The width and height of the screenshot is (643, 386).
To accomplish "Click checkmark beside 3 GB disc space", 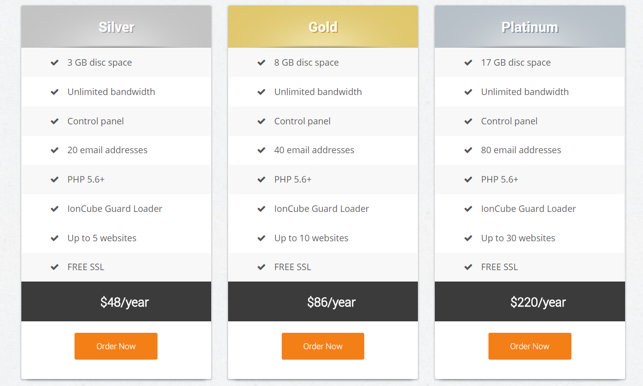I will click(55, 63).
